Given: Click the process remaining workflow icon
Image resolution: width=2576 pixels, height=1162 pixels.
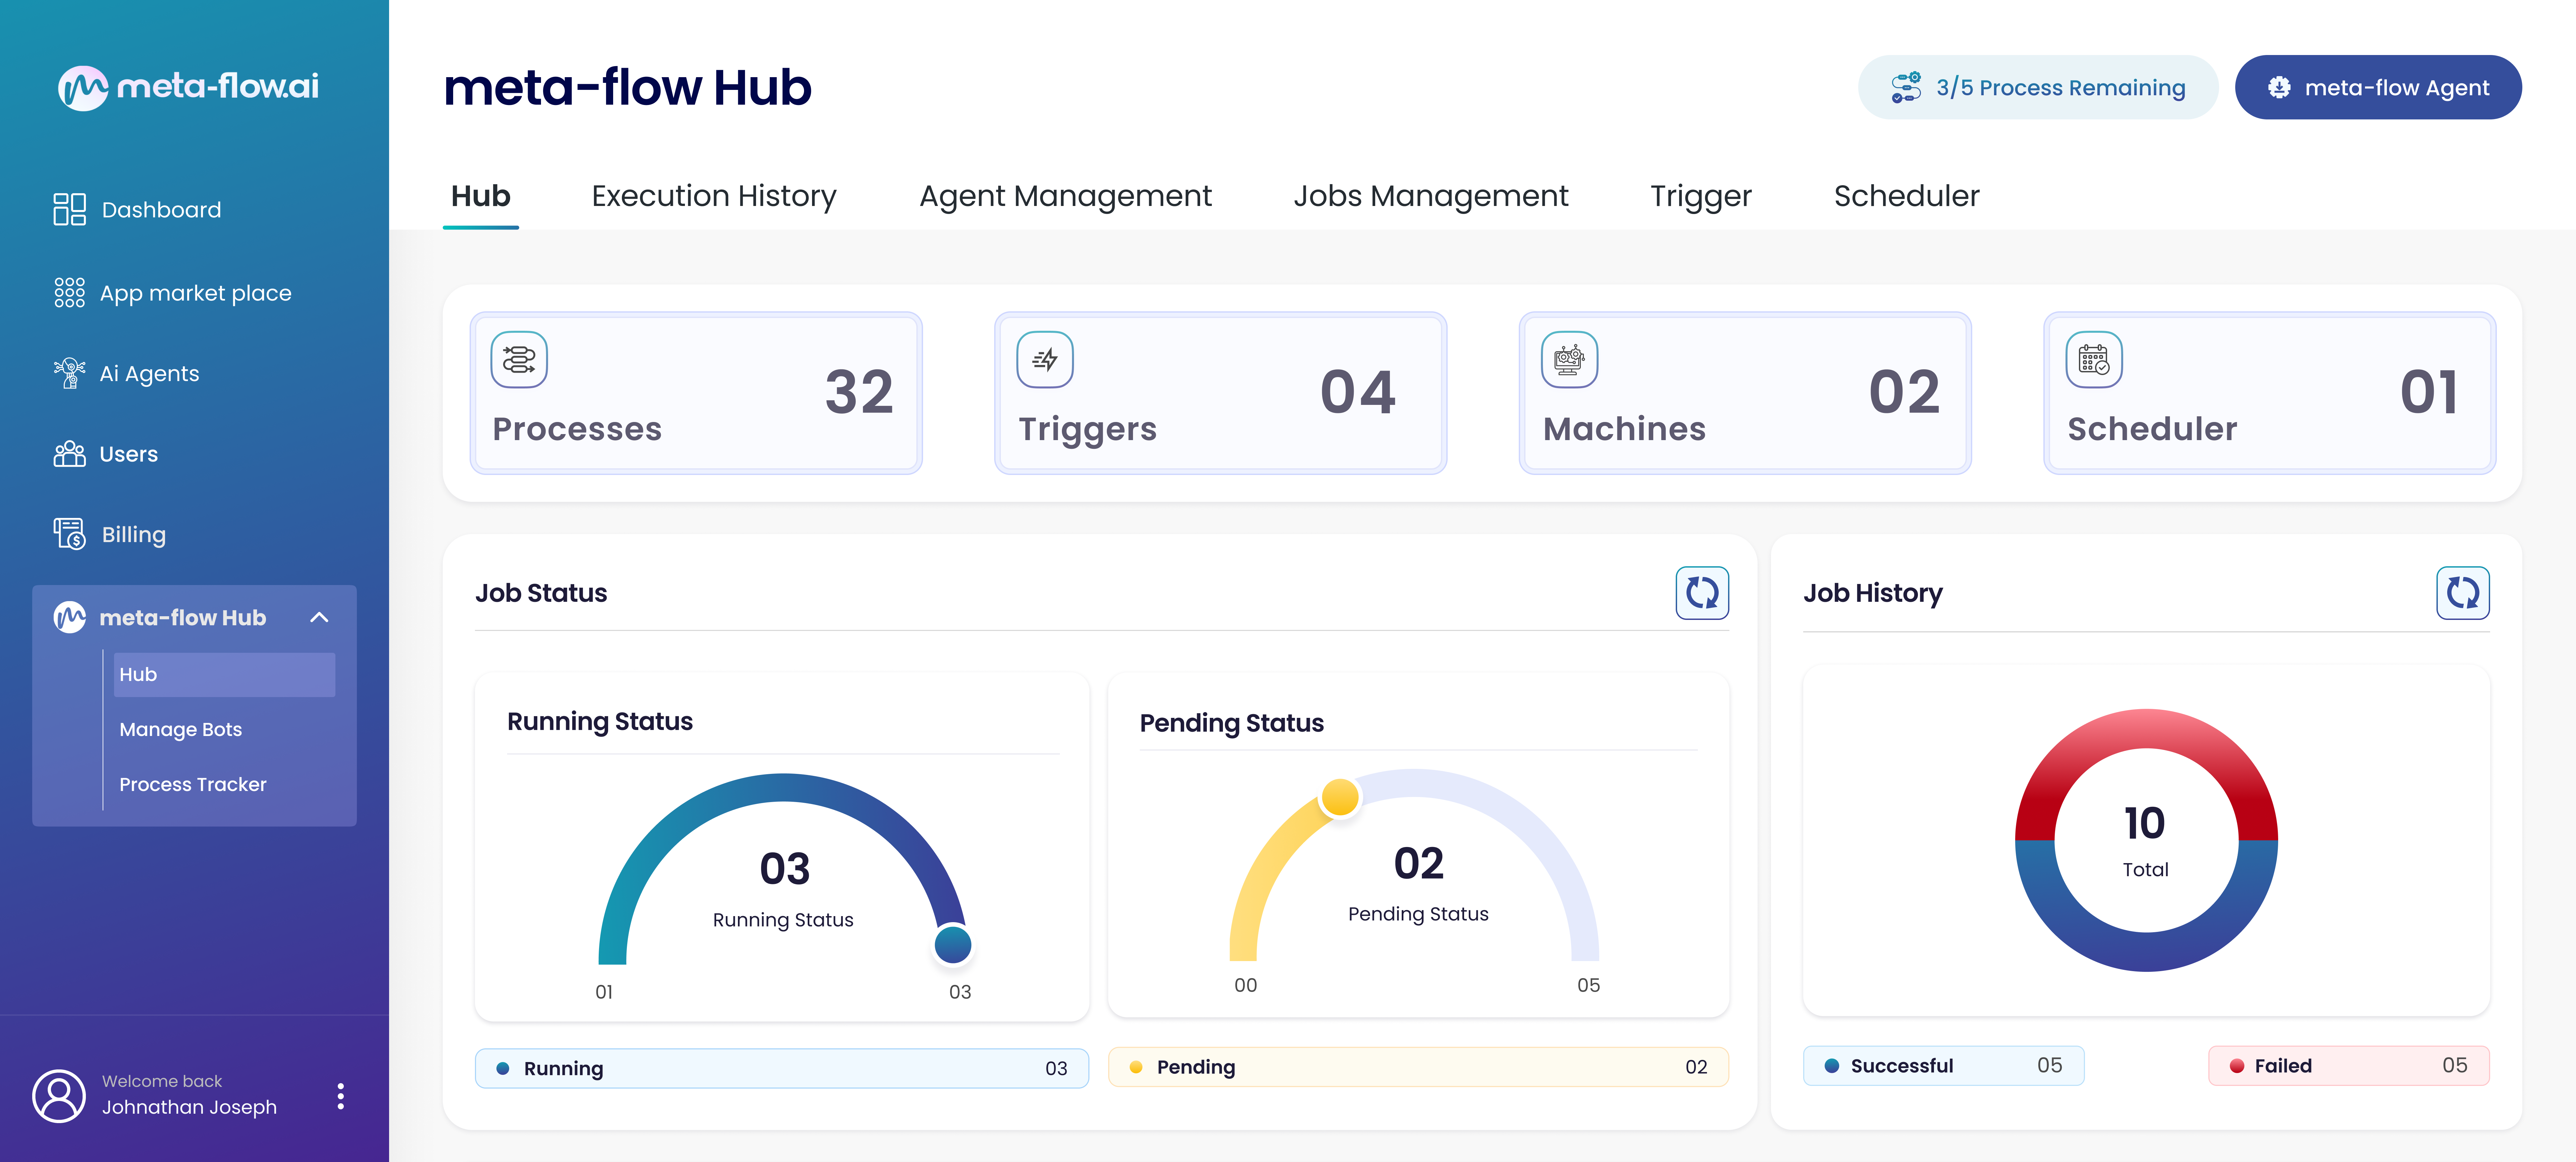Looking at the screenshot, I should point(1906,88).
